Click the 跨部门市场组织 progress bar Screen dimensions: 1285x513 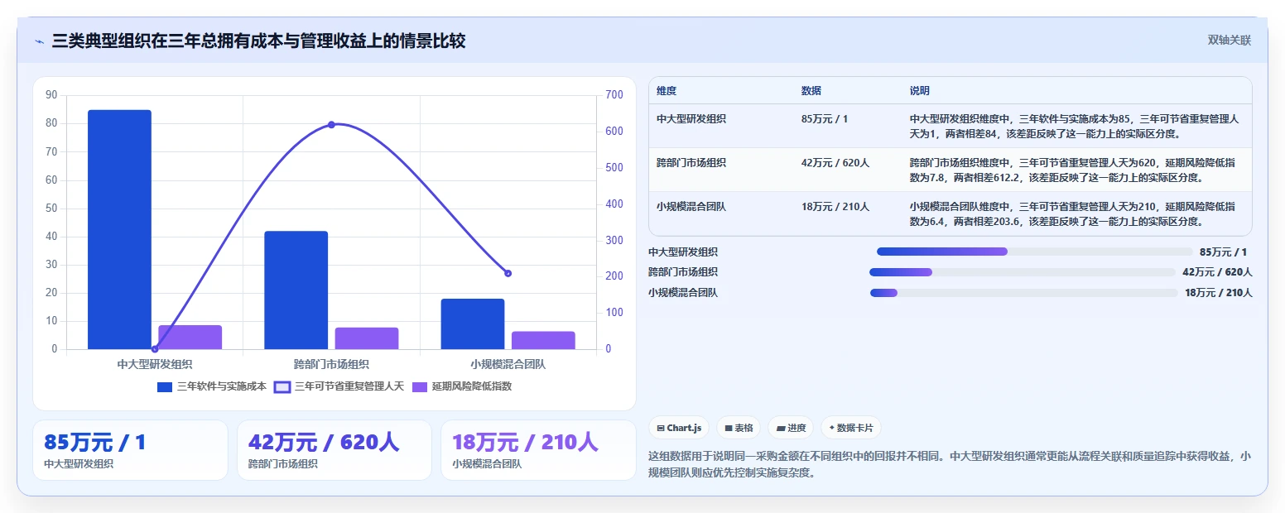(x=1023, y=272)
